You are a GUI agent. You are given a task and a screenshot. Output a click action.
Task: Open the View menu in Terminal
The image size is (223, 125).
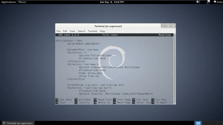point(72,31)
